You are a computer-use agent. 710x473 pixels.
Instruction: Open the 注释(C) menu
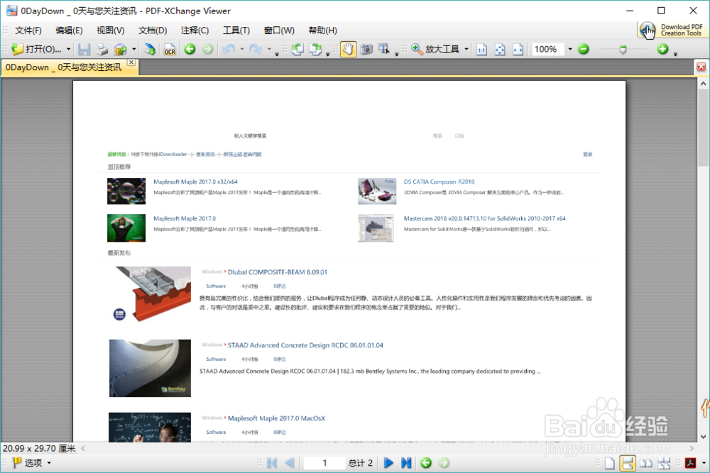195,30
